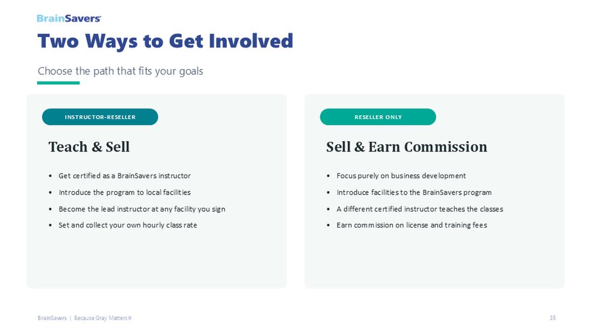Click the Two Ways to Get Involved title

coord(166,41)
